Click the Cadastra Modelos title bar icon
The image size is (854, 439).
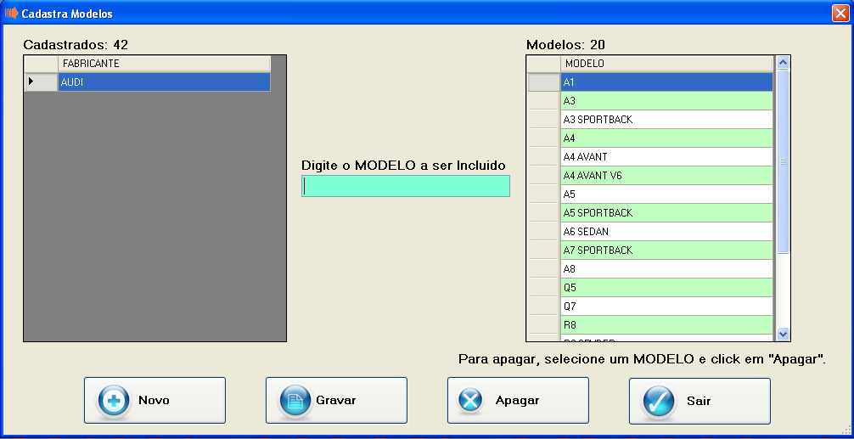coord(11,13)
